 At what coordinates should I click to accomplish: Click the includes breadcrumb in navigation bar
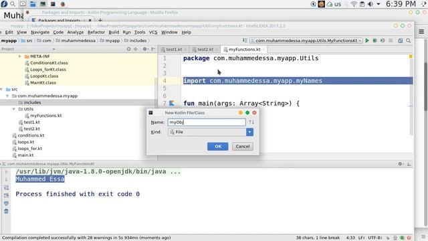pos(138,41)
